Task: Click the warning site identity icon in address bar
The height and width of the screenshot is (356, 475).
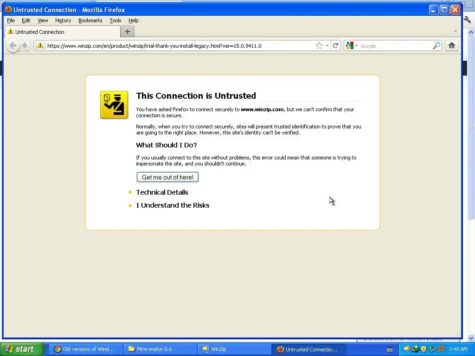Action: 40,46
